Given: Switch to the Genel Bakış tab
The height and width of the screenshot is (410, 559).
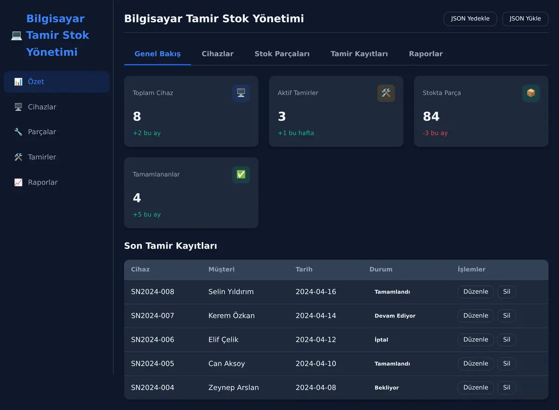Looking at the screenshot, I should (x=157, y=54).
